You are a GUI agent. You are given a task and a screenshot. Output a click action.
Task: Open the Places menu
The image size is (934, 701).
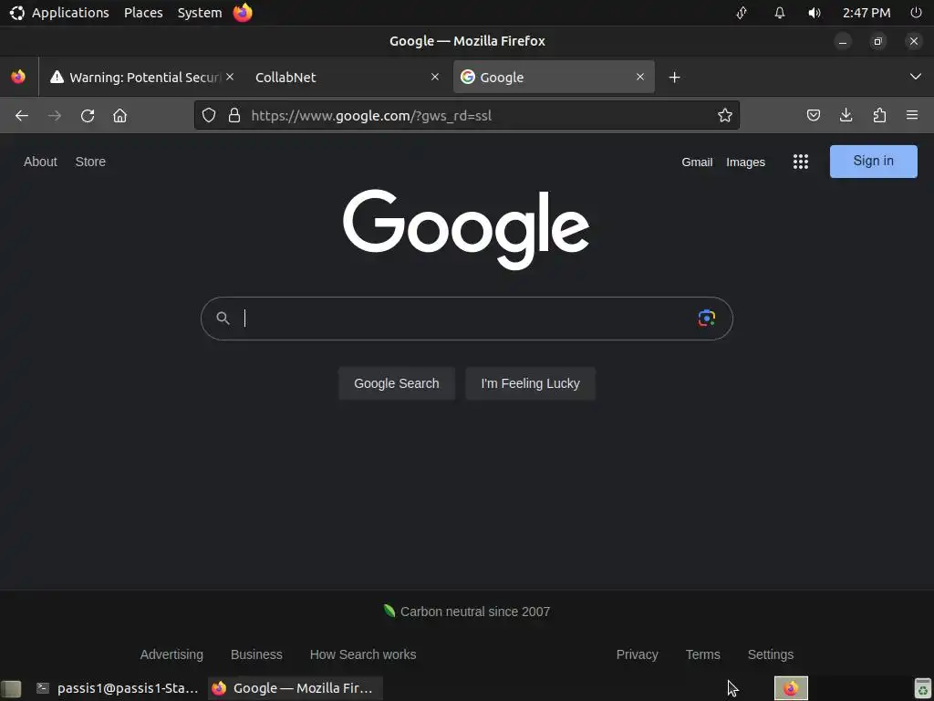pyautogui.click(x=143, y=13)
